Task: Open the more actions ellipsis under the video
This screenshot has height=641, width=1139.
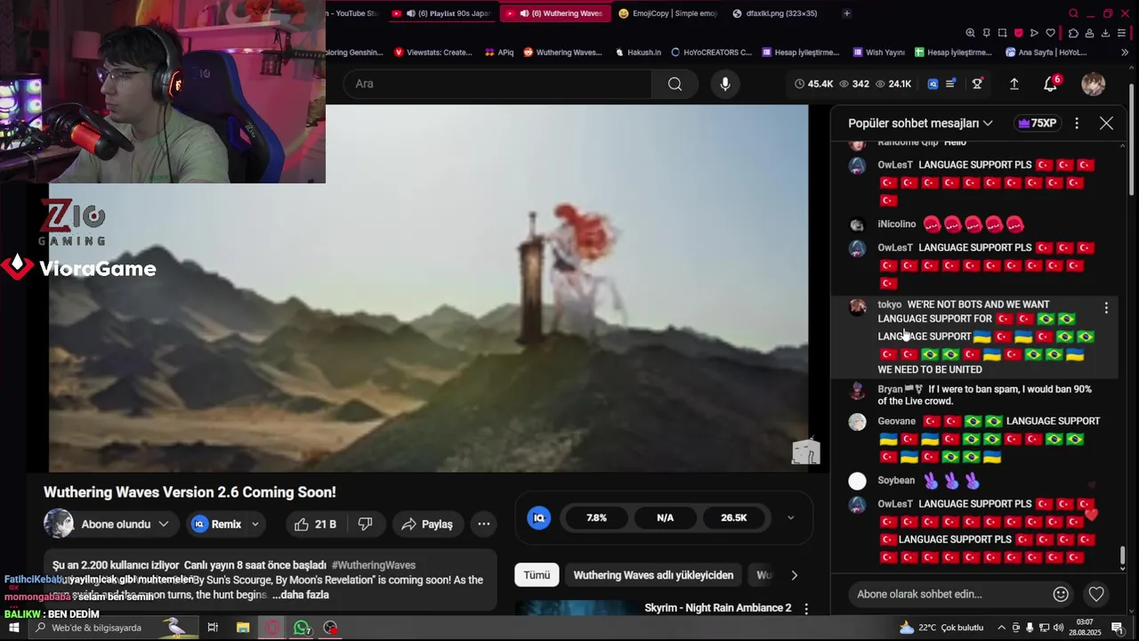Action: [x=483, y=523]
